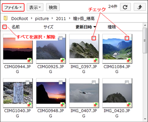Select the helicopter thumbnail IMG_0407.JPG
The height and width of the screenshot is (122, 148).
84,93
